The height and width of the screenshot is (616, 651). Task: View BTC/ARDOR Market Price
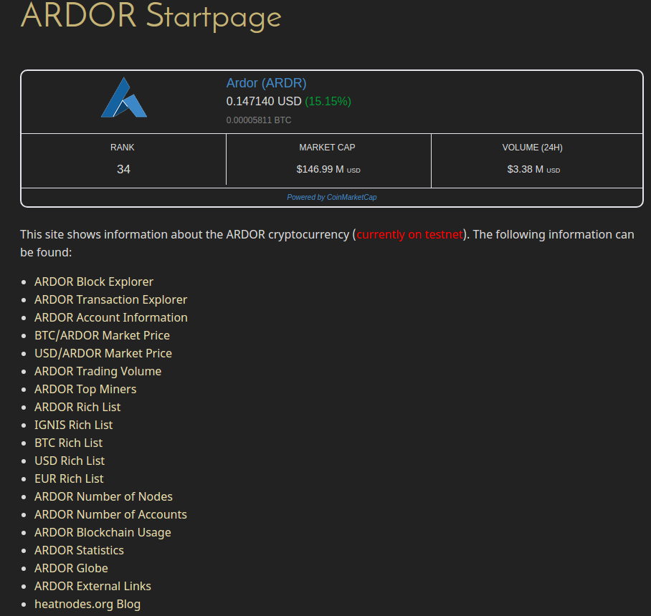102,335
